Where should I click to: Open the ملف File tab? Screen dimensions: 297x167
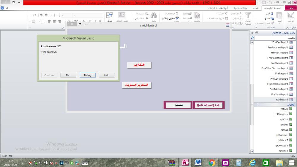coord(291,8)
